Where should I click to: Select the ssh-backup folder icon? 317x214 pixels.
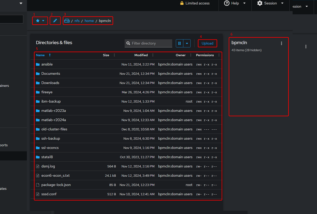tap(38, 139)
